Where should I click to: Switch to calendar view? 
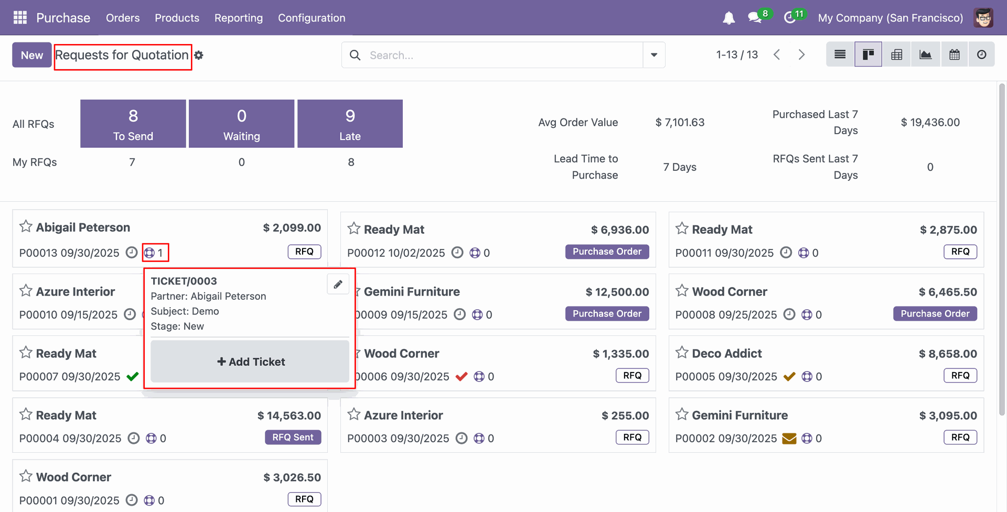click(x=955, y=55)
